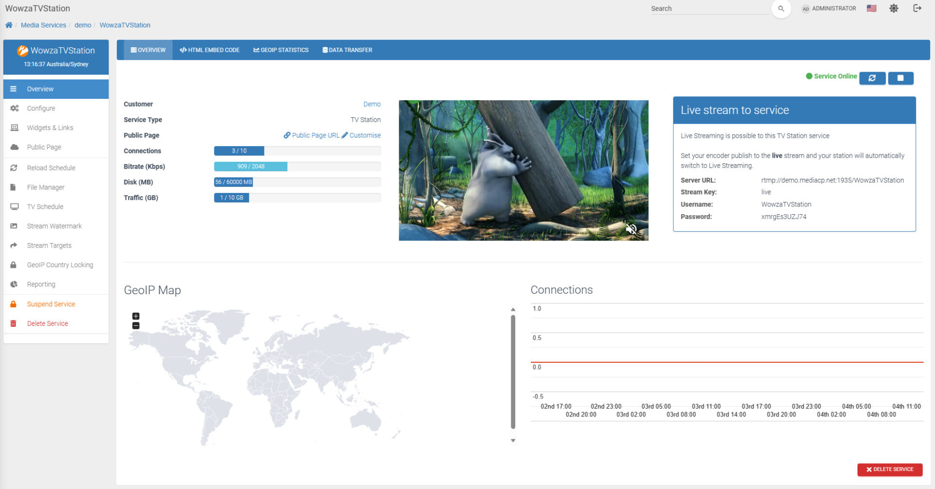Click the GeoIP map scrollbar down arrow
This screenshot has width=935, height=489.
513,440
